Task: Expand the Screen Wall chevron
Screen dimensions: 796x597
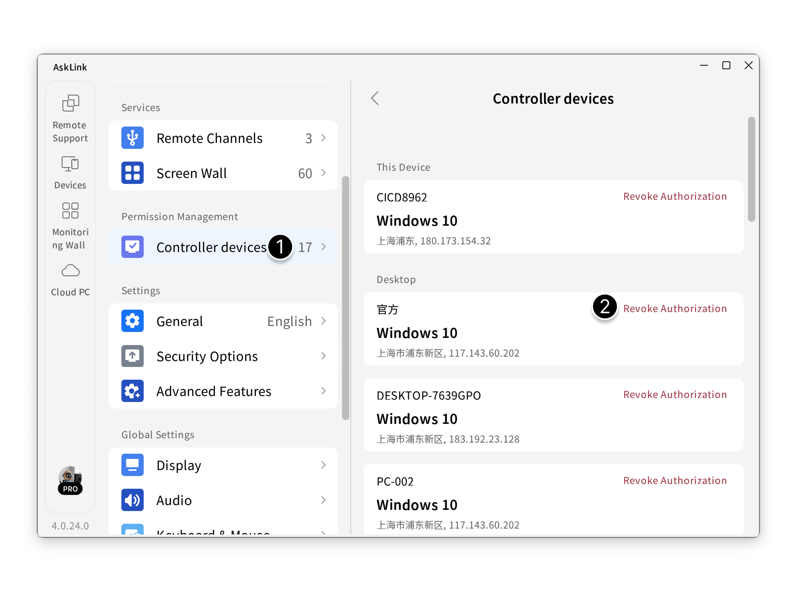Action: (324, 173)
